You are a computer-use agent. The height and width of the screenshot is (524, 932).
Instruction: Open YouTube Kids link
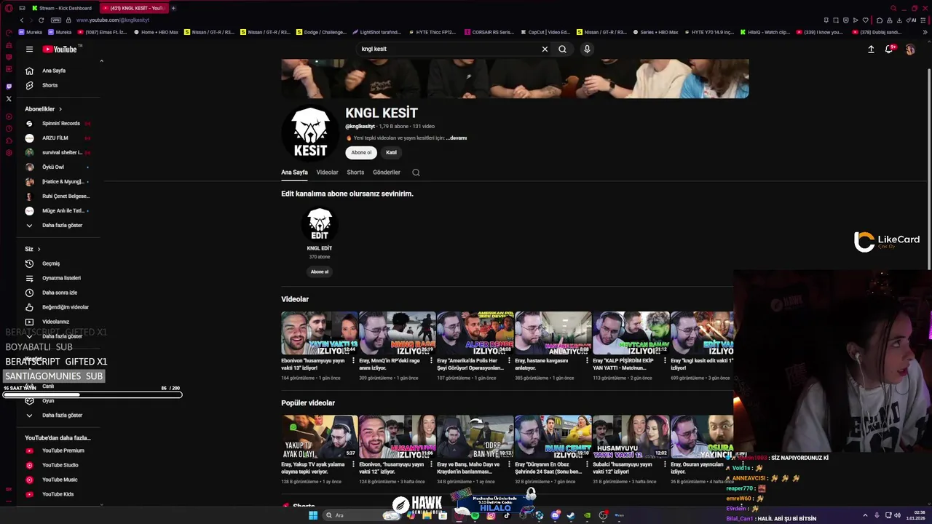(57, 494)
